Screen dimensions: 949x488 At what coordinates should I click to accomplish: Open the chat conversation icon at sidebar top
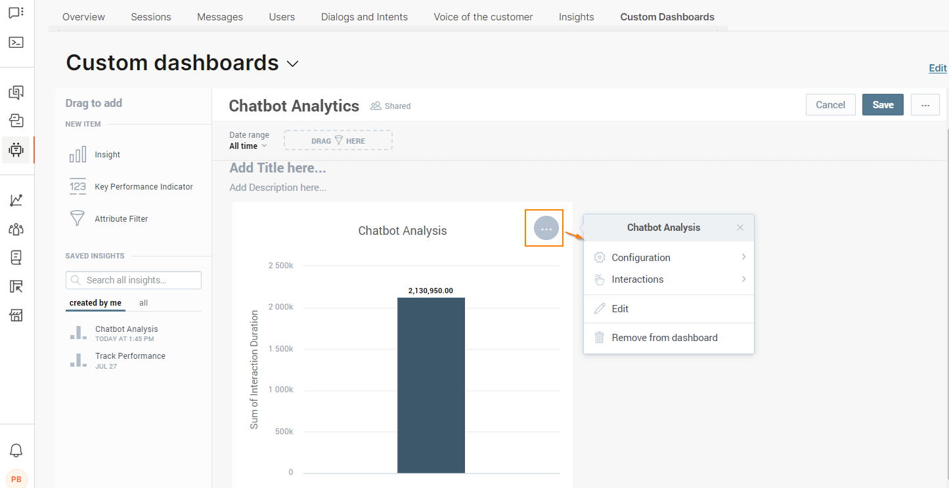[16, 13]
